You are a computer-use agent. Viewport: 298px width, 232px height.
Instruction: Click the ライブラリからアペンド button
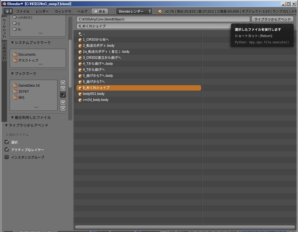(x=272, y=19)
